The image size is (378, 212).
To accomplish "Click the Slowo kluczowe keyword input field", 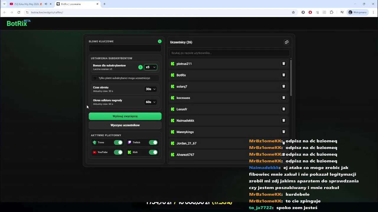I will pos(125,48).
